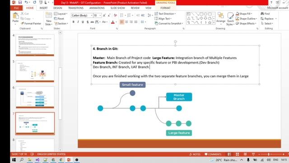Increase font size with the larger A
Screen dimensions: 289x163
(x=104, y=15)
